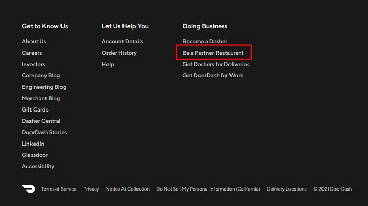Open Account Details link
Image resolution: width=368 pixels, height=206 pixels.
click(x=122, y=41)
